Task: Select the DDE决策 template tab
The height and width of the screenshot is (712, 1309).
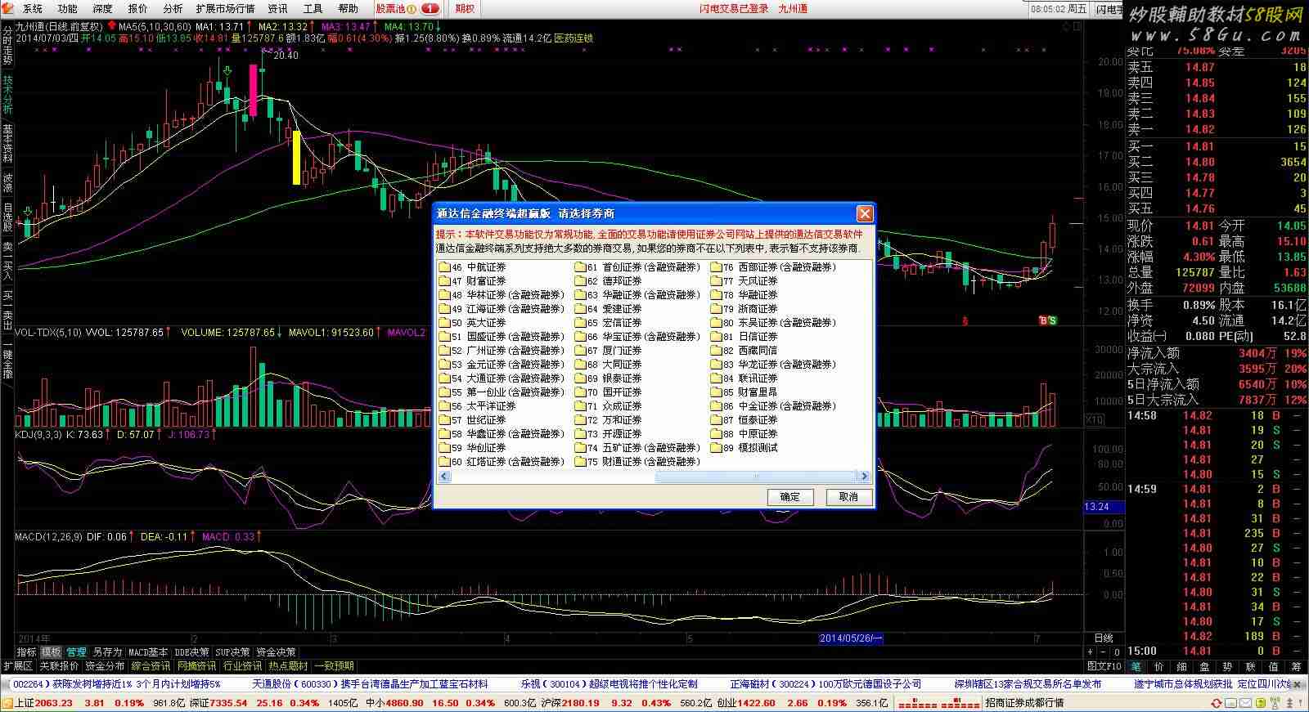Action: [x=191, y=652]
